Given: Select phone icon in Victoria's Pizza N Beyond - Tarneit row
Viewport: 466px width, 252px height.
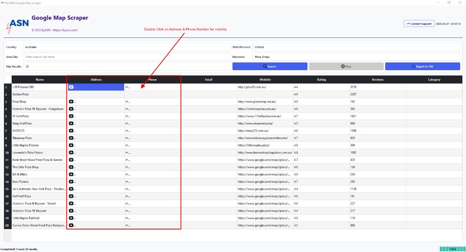Looking at the screenshot, I should pyautogui.click(x=127, y=204).
